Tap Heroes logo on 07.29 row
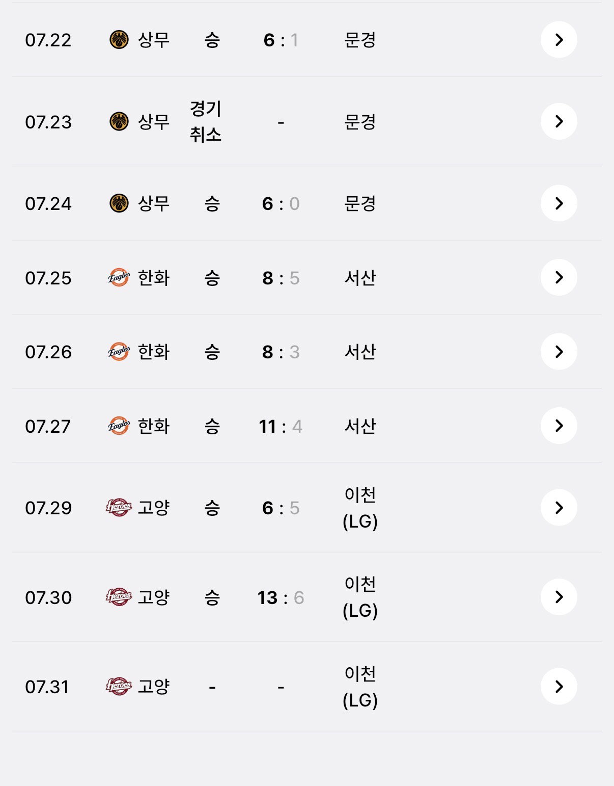 pyautogui.click(x=119, y=508)
